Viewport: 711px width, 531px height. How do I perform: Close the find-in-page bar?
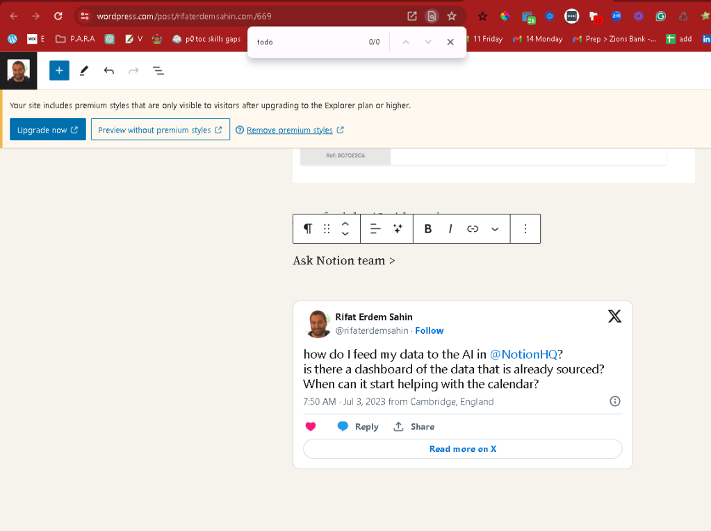click(x=450, y=42)
